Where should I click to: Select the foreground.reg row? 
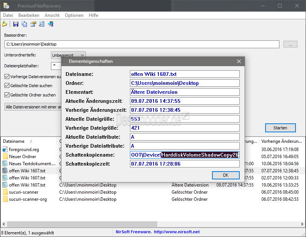pos(24,150)
